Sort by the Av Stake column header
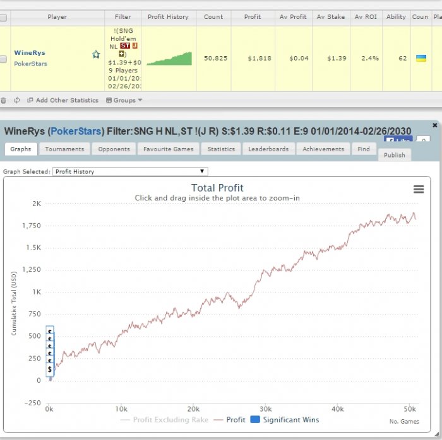Viewport: 442px width, 440px height. 331,17
